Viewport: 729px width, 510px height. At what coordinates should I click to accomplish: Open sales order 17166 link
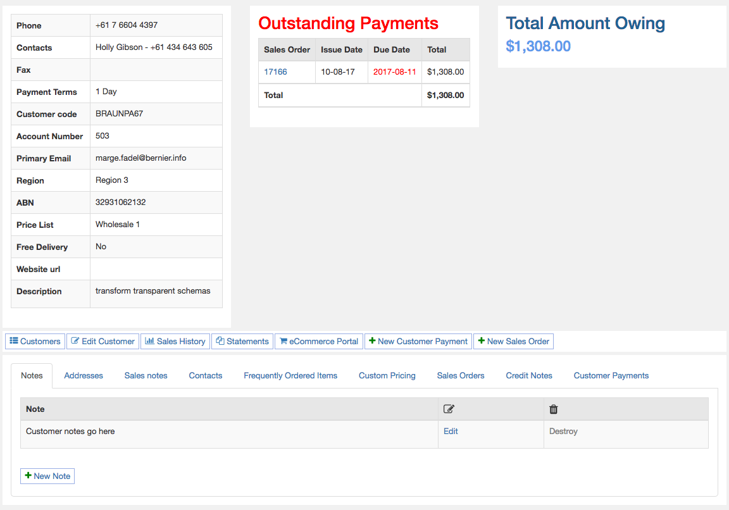275,72
